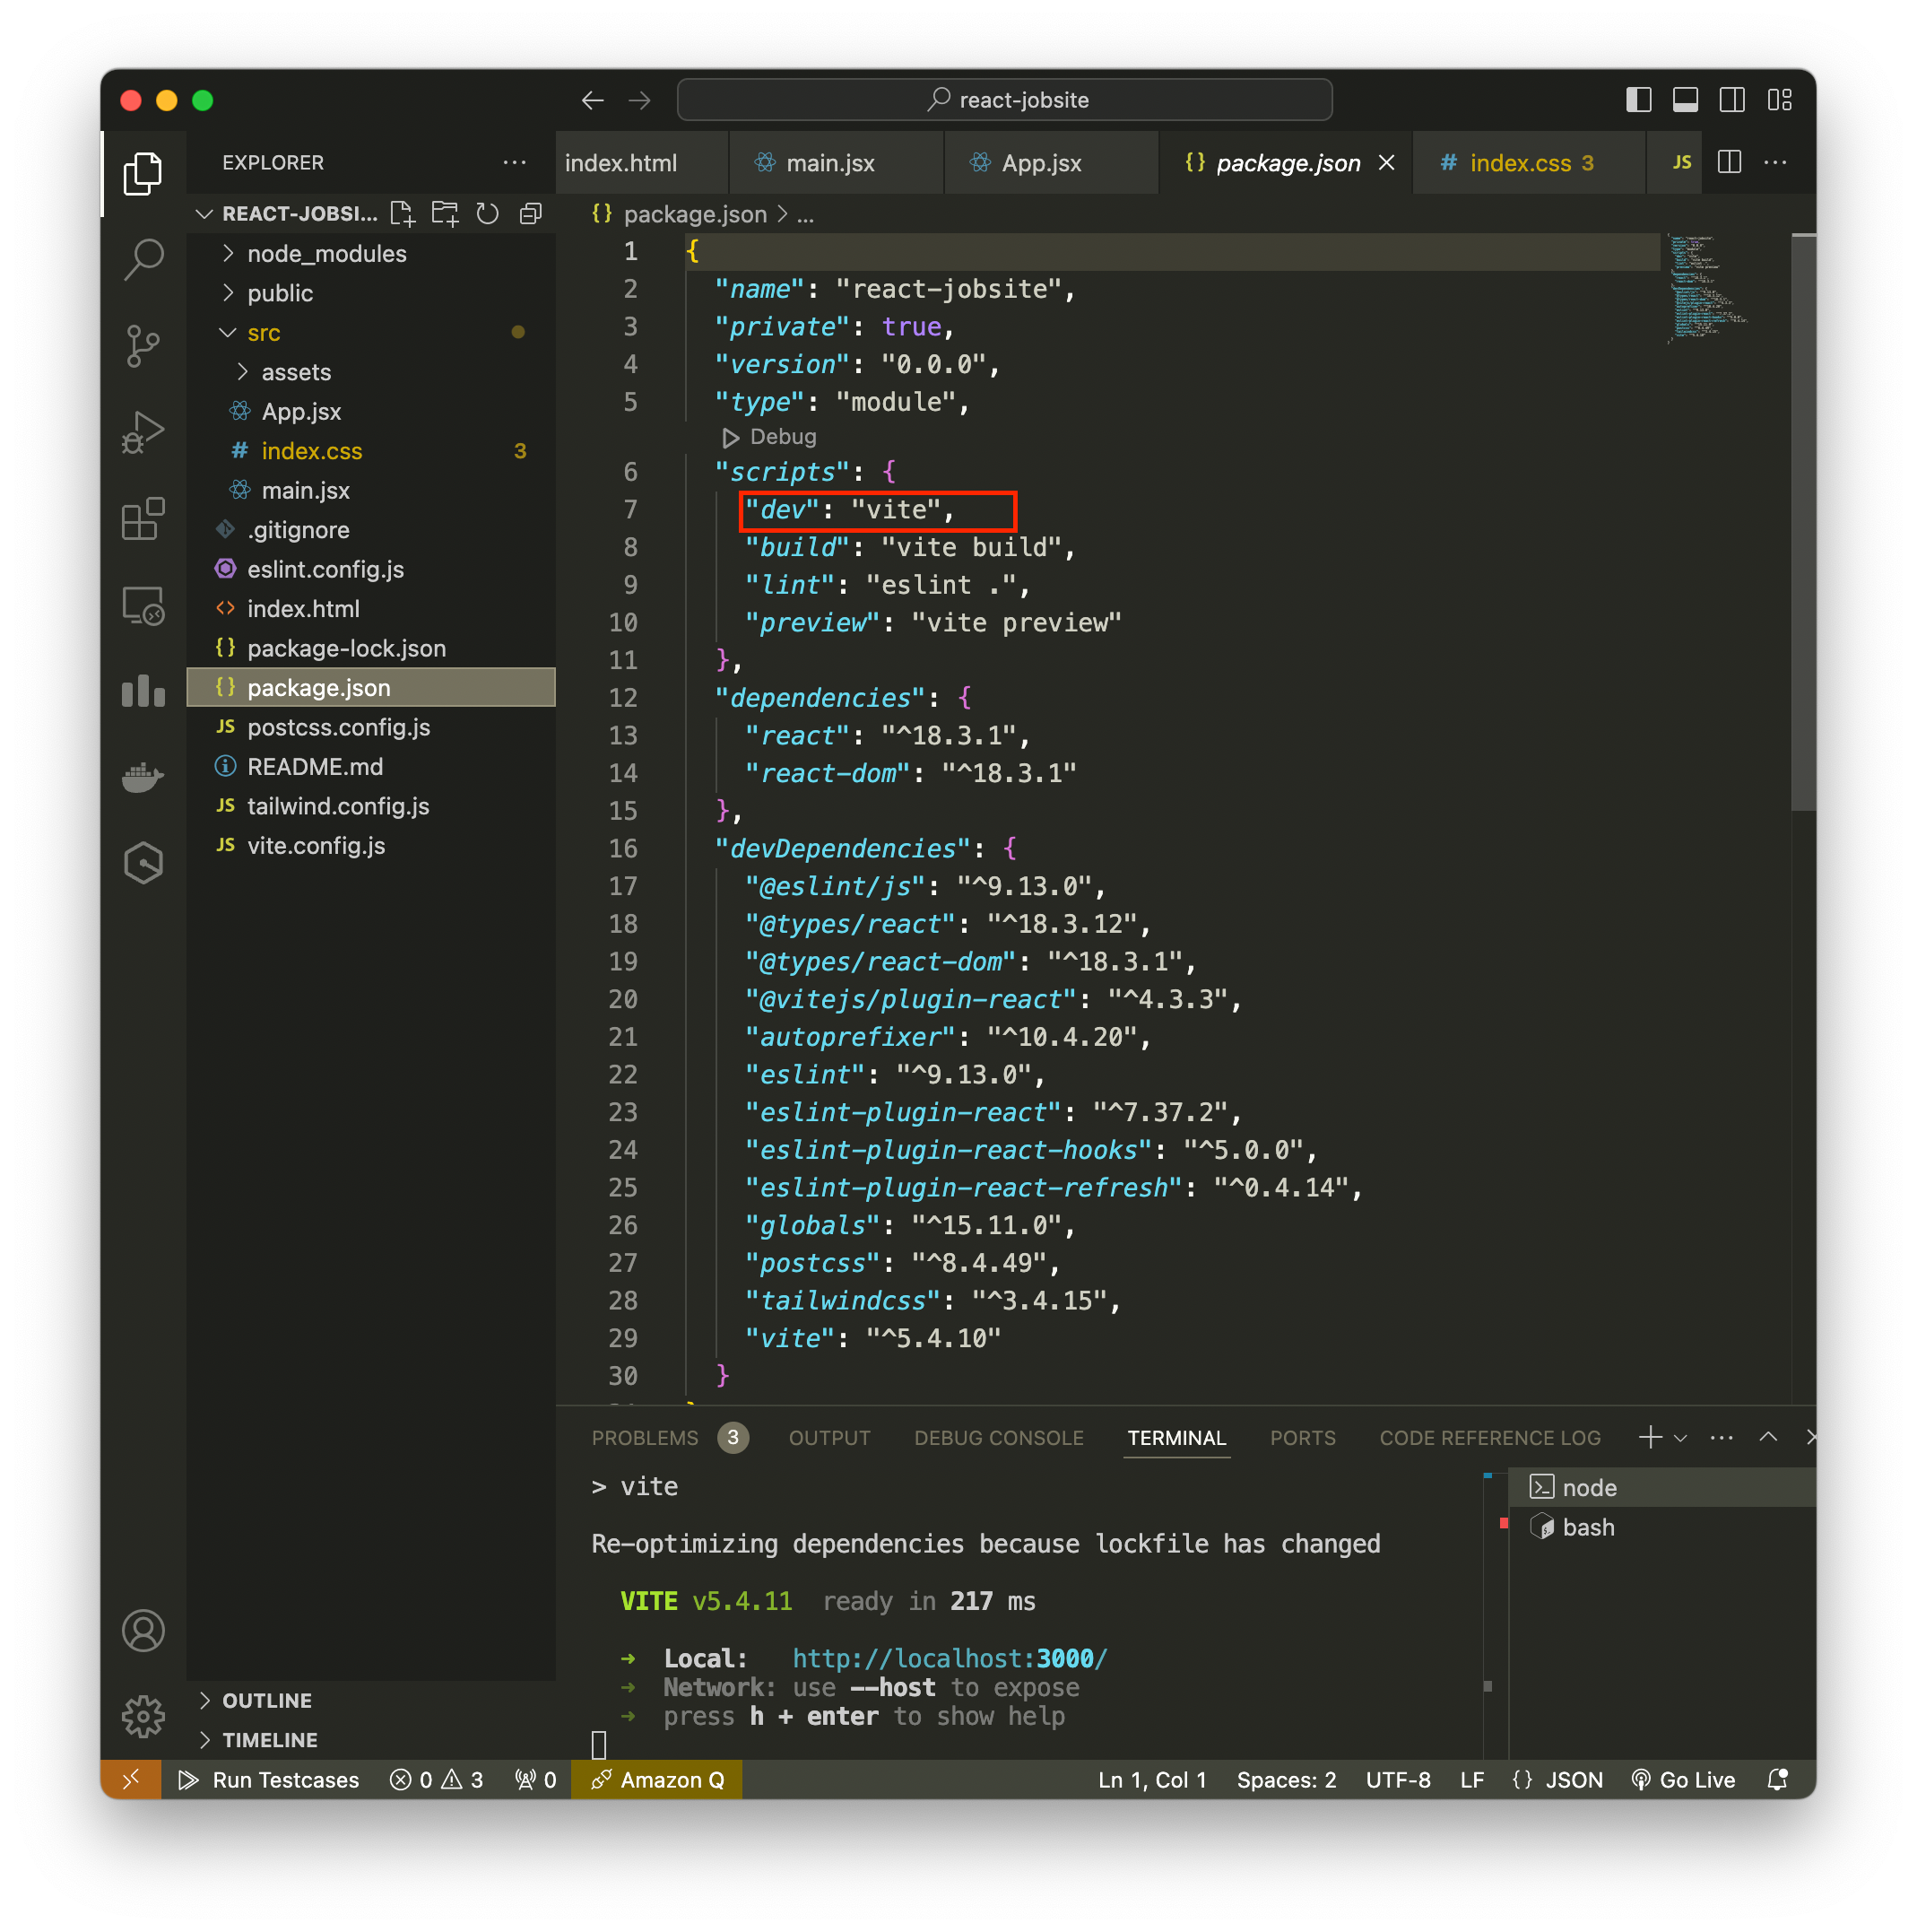Click New File icon in Explorer header

tap(402, 214)
